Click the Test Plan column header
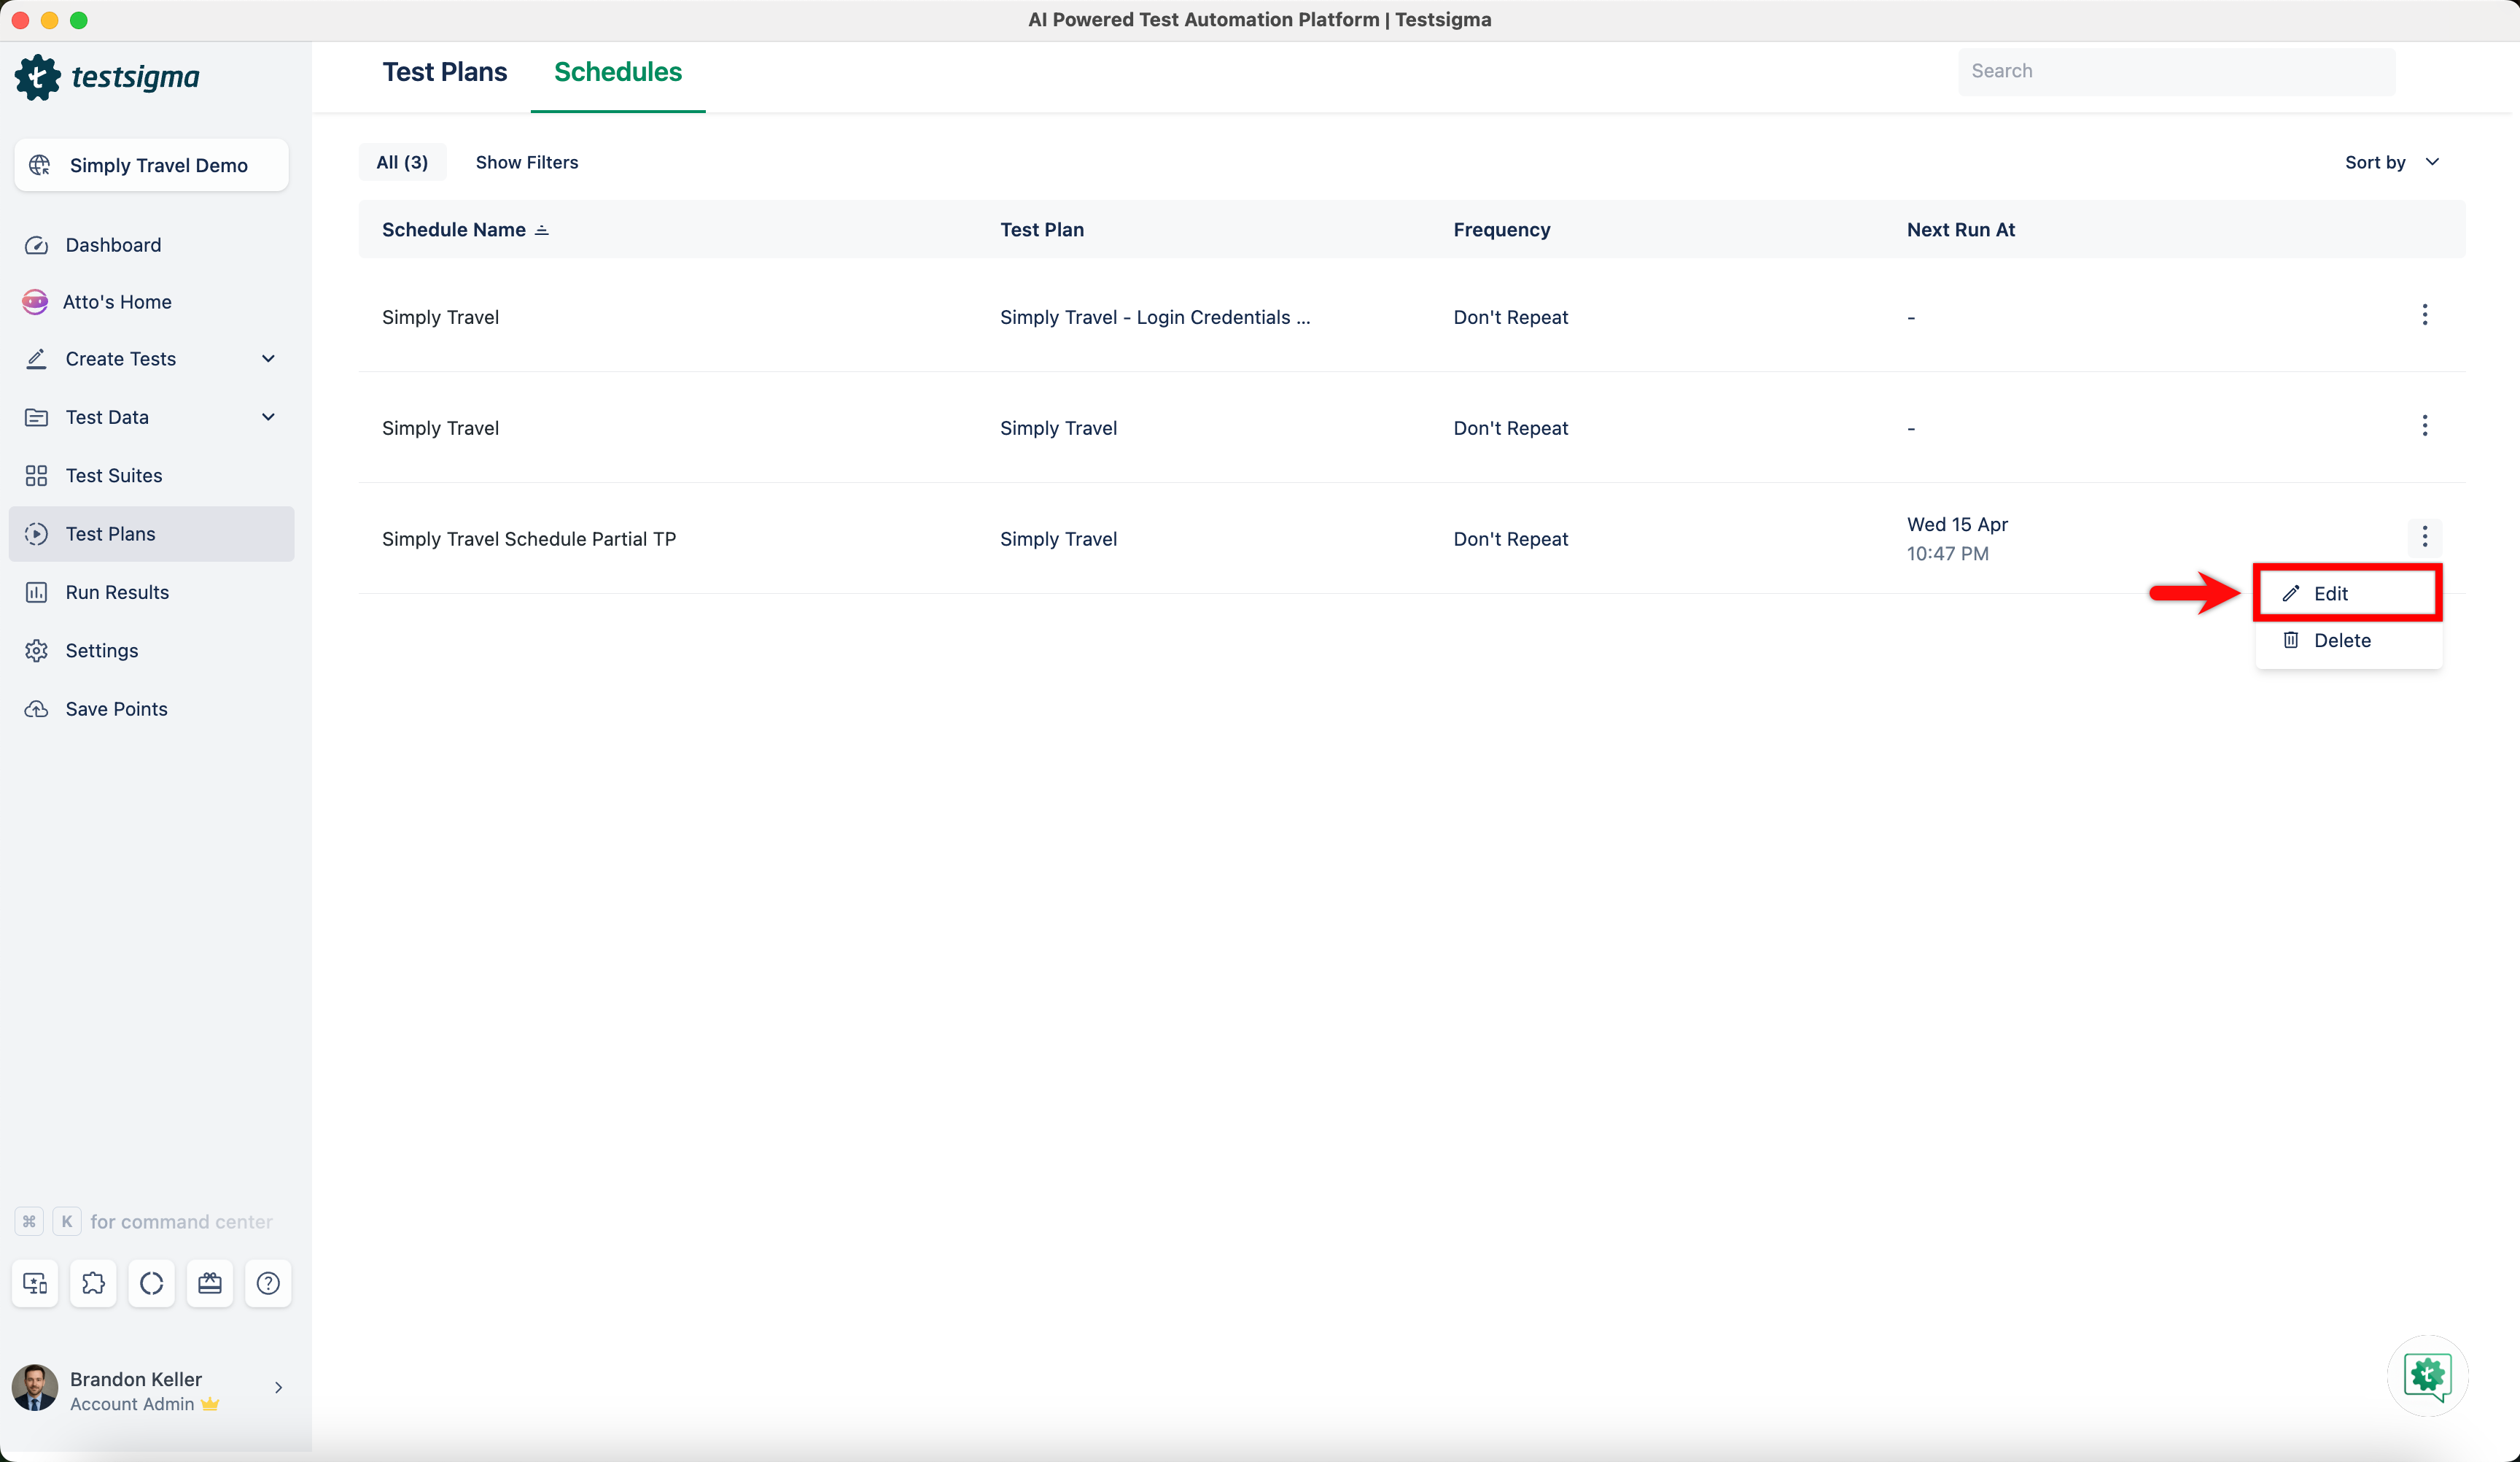The width and height of the screenshot is (2520, 1462). coord(1042,230)
